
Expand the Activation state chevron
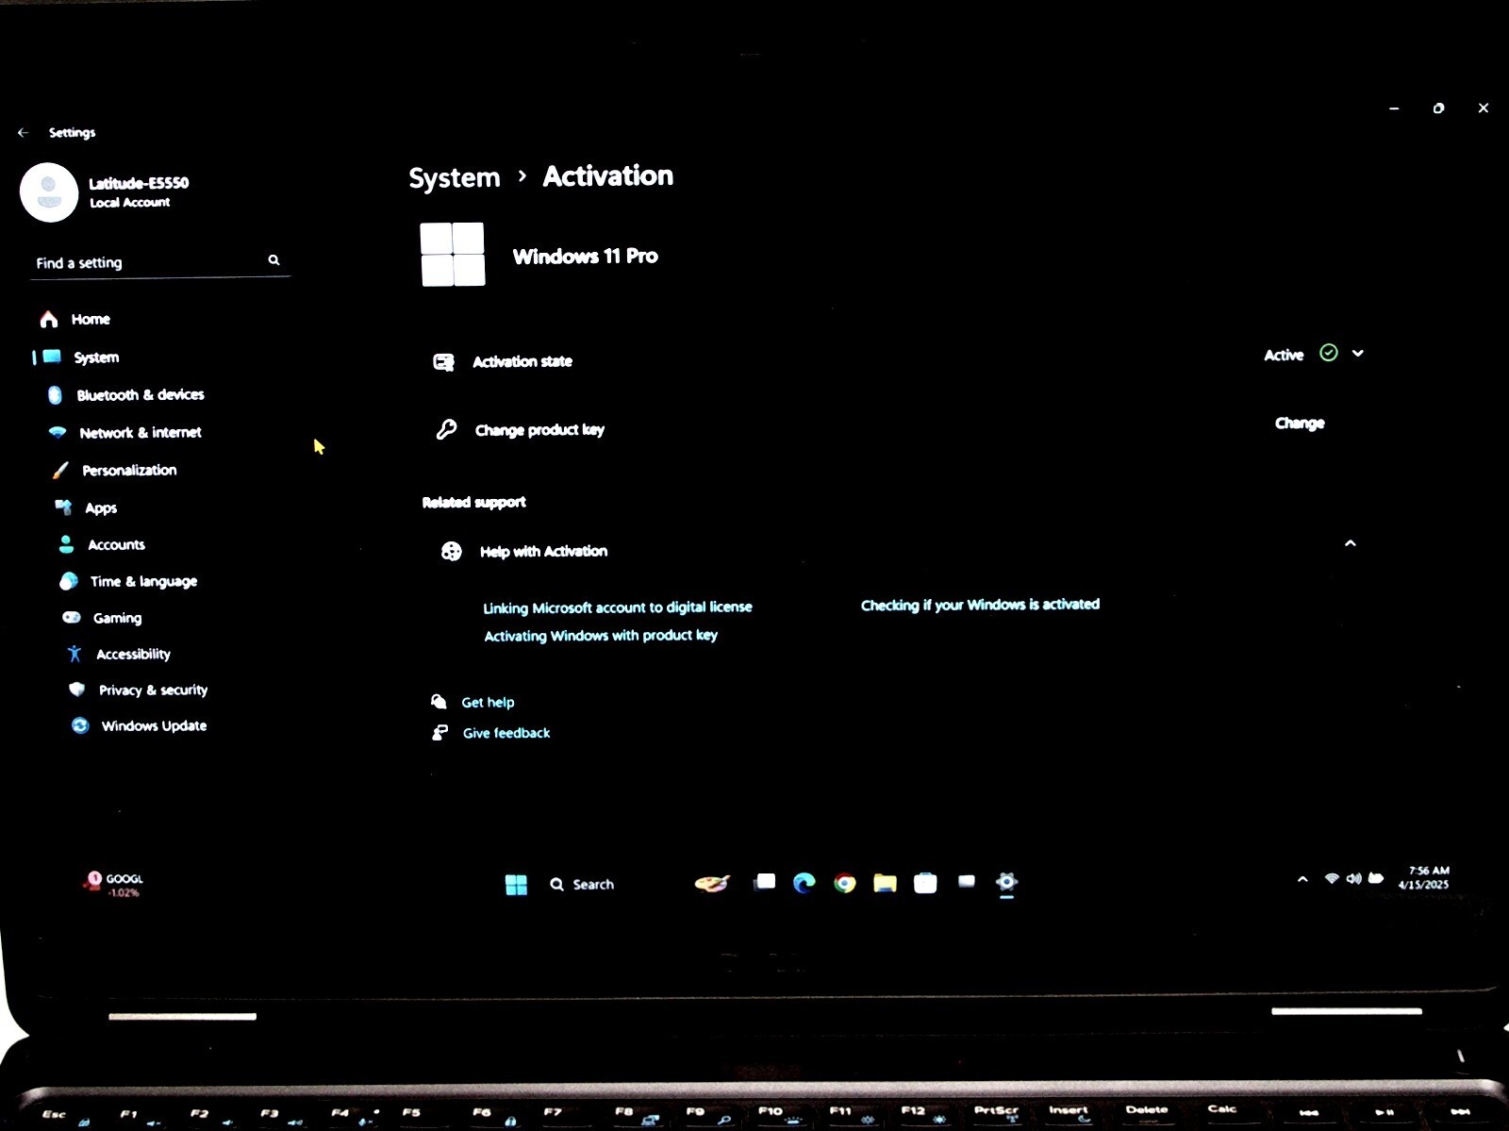[x=1357, y=353]
